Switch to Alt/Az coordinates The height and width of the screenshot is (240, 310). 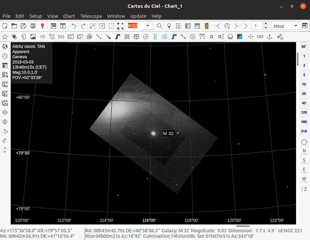[x=5, y=84]
